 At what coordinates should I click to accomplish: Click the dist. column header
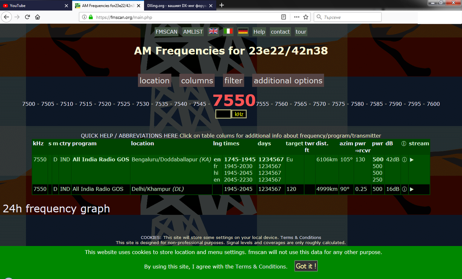click(322, 144)
